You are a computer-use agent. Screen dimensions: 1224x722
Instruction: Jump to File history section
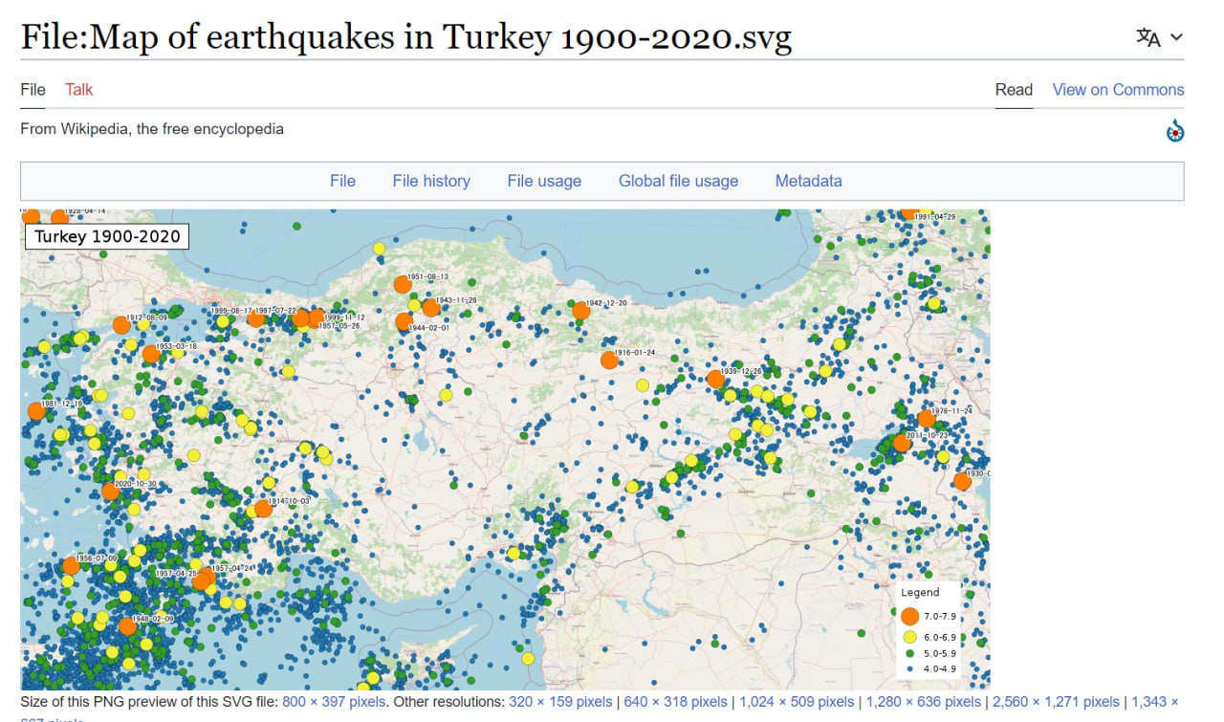431,181
